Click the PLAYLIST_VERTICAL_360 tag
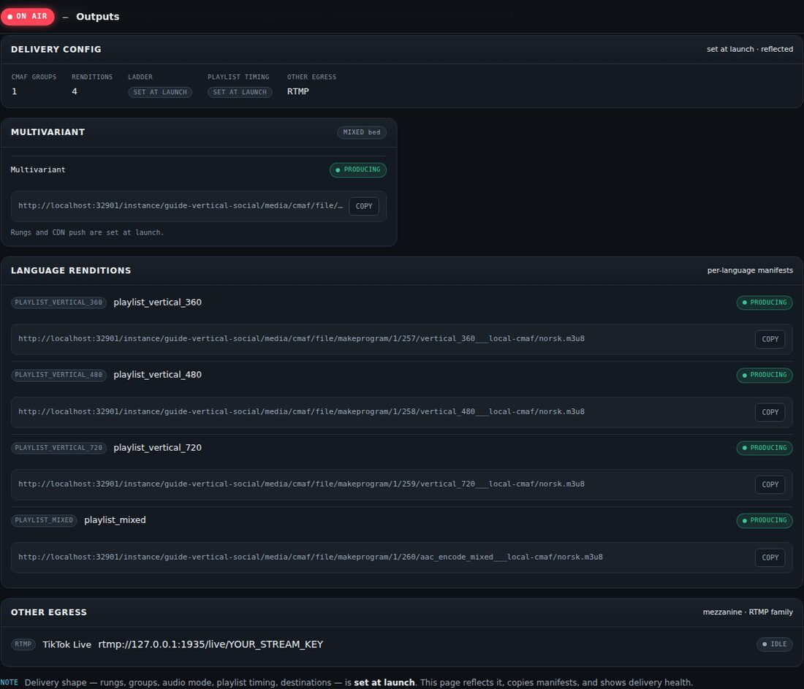 58,302
